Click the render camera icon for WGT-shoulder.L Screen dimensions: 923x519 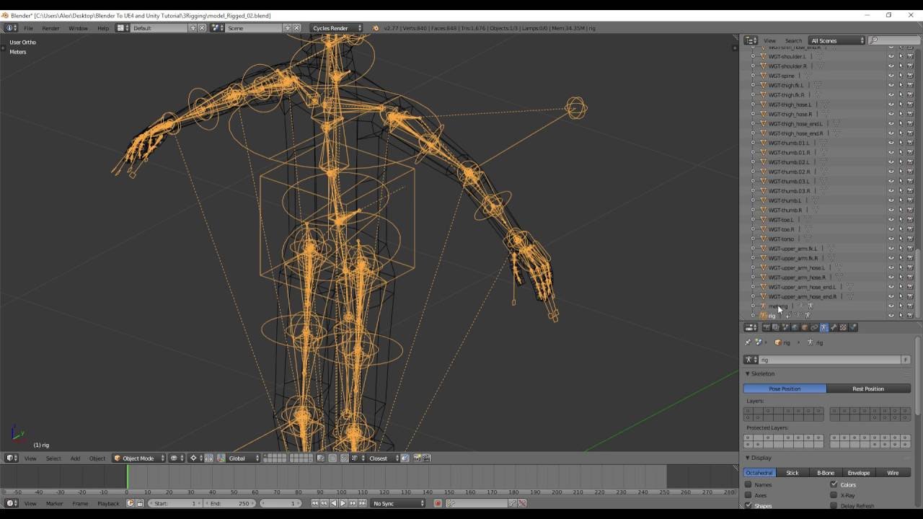coord(909,56)
